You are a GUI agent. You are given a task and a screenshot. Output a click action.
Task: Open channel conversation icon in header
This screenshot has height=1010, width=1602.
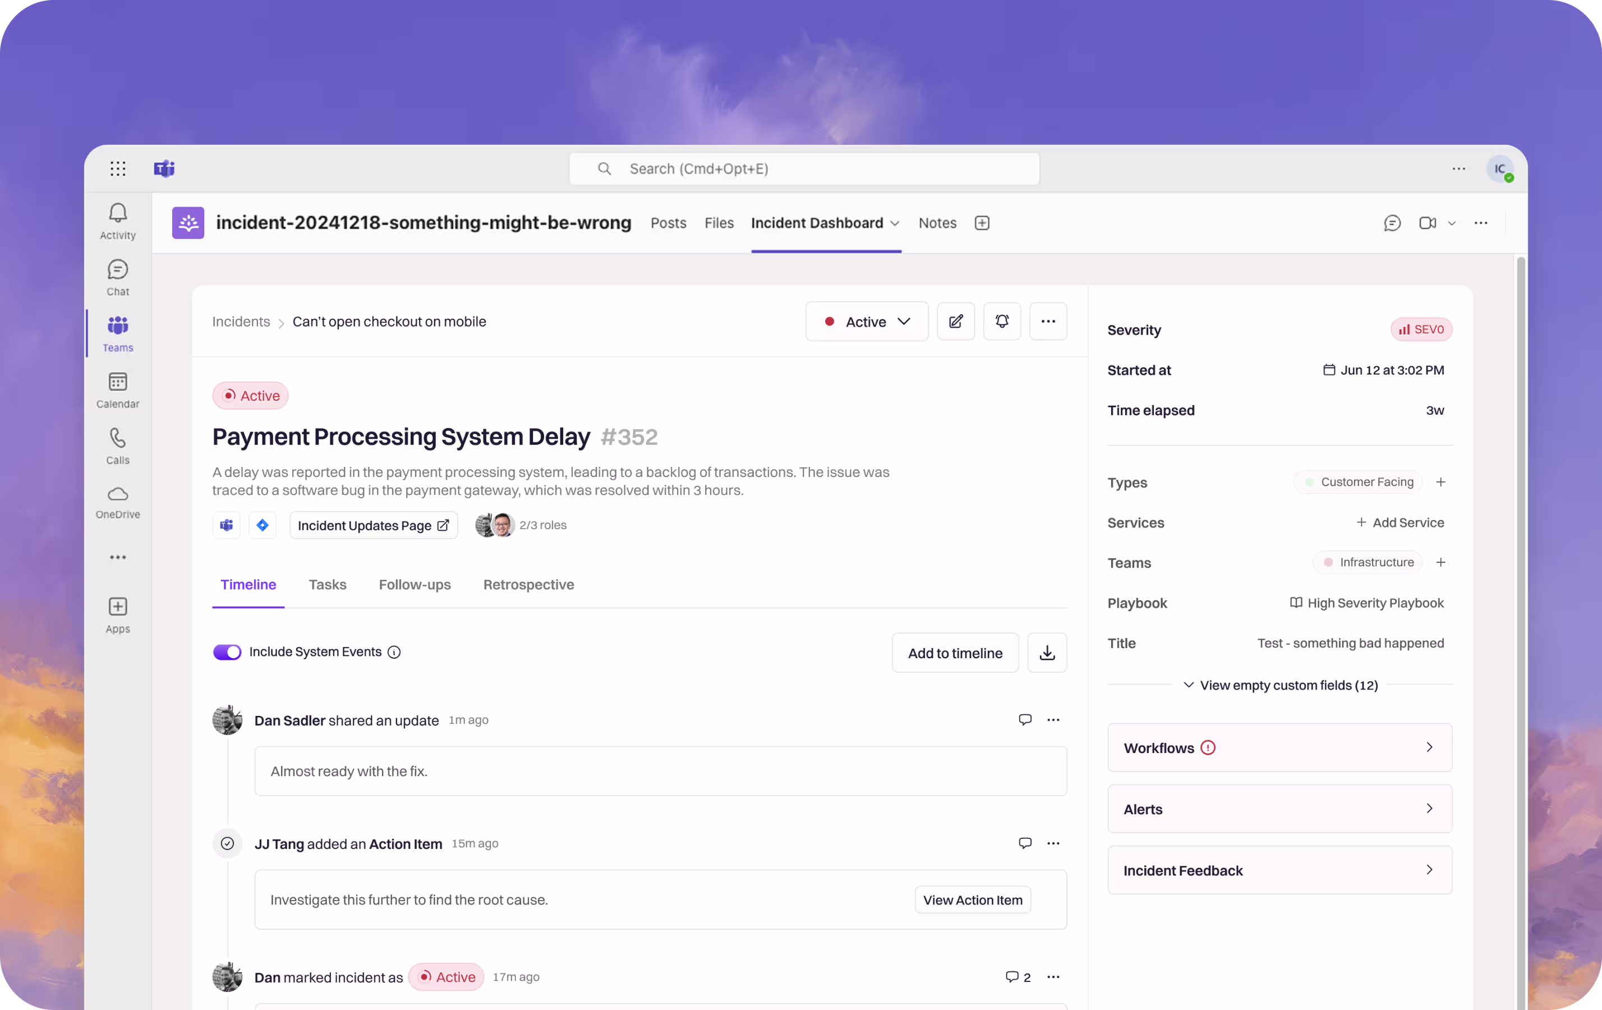click(x=1392, y=223)
